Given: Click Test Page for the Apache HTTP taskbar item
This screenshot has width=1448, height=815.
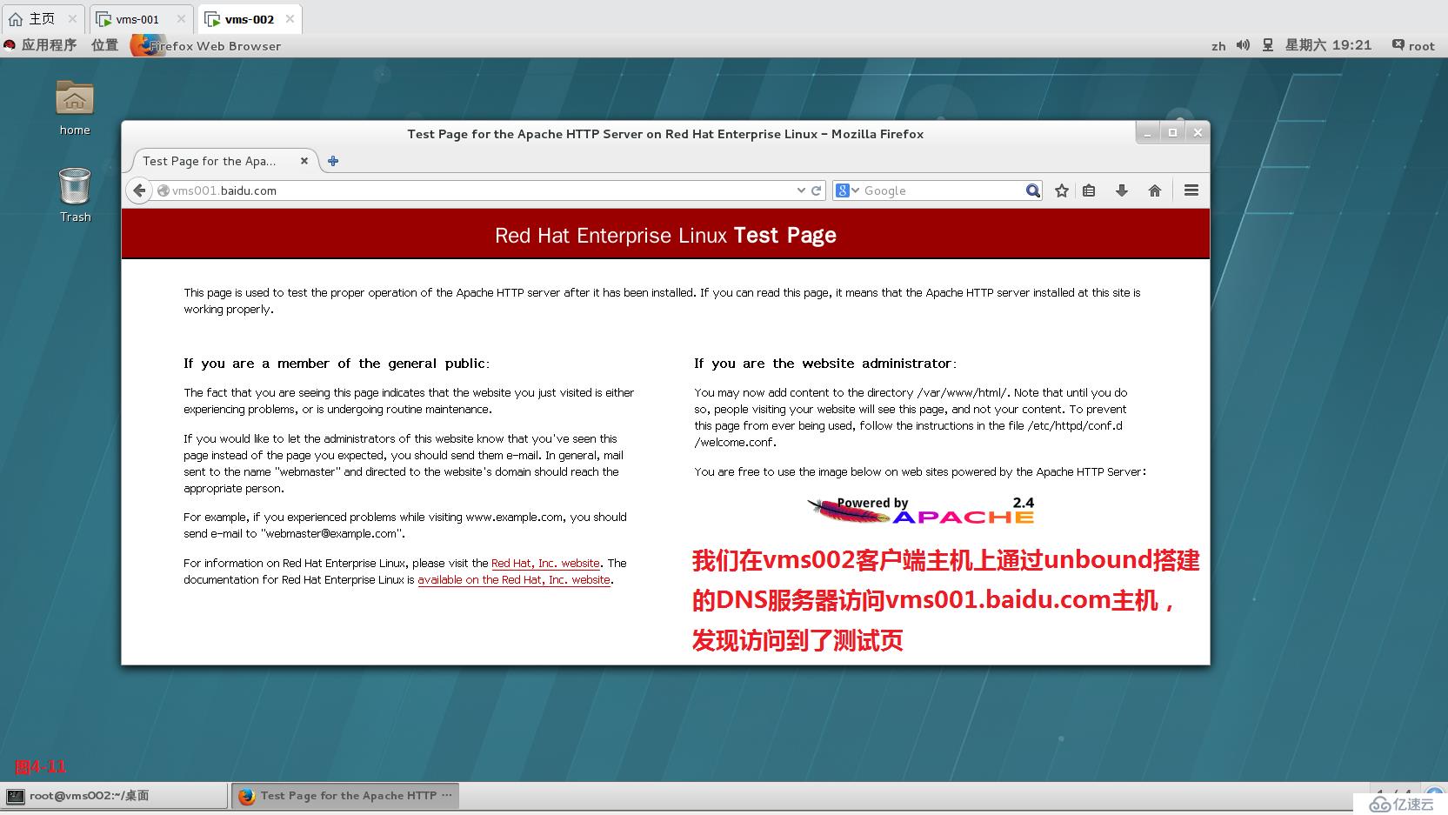Looking at the screenshot, I should [x=345, y=795].
